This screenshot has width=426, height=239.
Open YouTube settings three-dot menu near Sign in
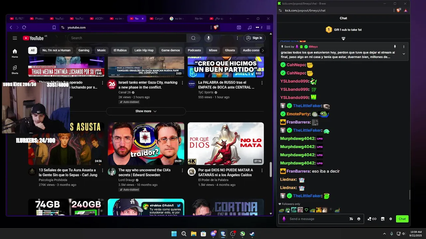pyautogui.click(x=237, y=38)
